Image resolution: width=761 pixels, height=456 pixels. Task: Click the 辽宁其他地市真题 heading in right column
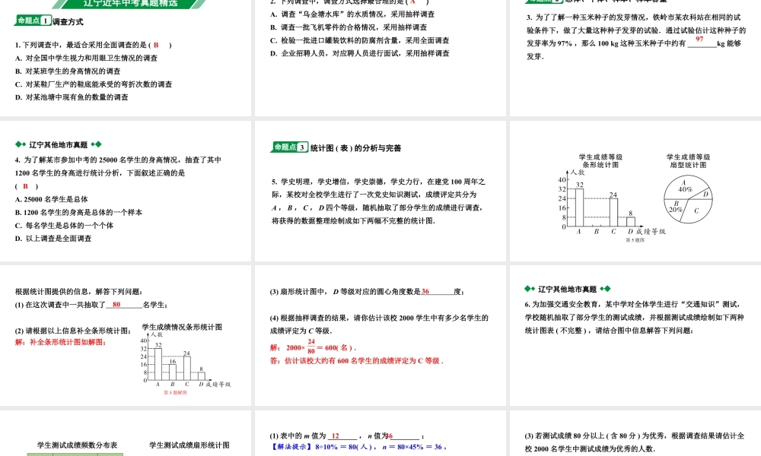[566, 289]
